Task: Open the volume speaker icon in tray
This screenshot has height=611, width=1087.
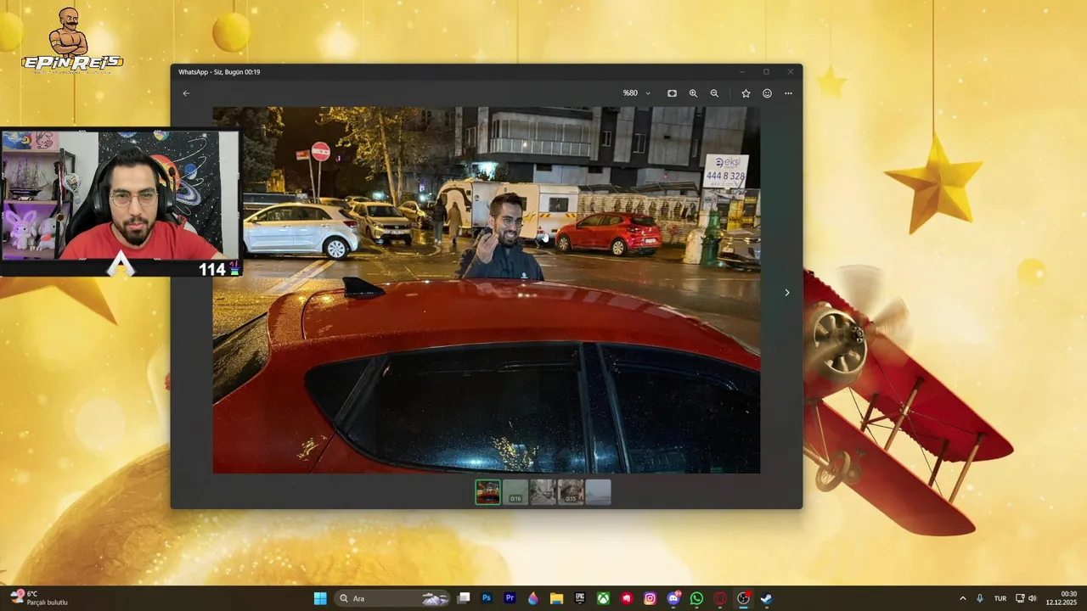Action: tap(1033, 598)
